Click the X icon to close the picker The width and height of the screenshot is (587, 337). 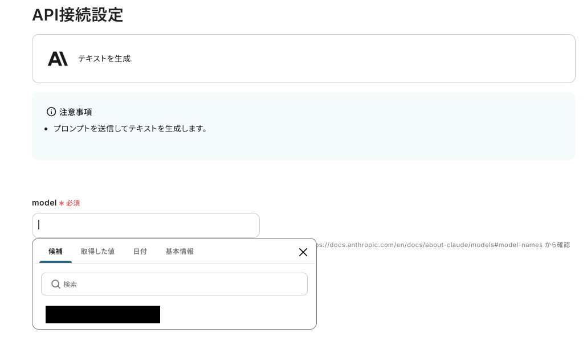pos(303,252)
